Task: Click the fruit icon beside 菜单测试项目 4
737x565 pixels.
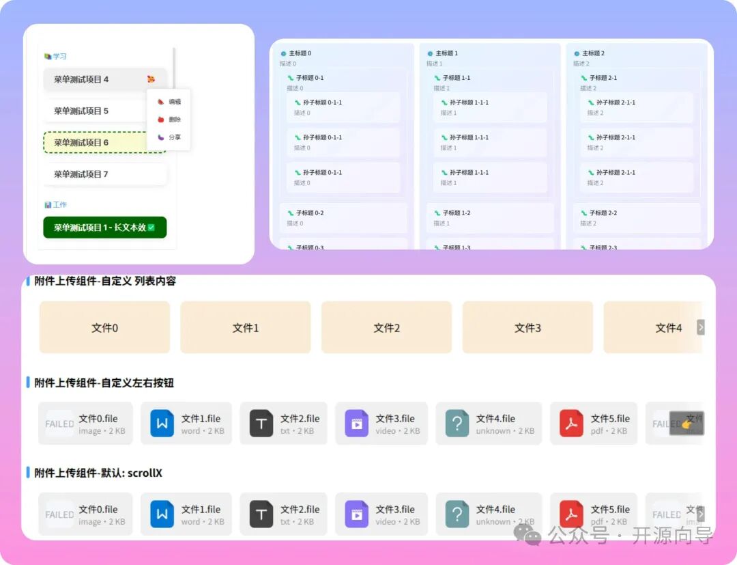Action: click(x=151, y=79)
